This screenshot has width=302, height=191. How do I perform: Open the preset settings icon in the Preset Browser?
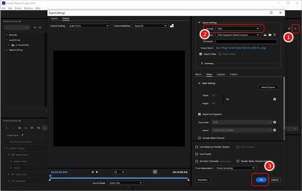coord(25,128)
